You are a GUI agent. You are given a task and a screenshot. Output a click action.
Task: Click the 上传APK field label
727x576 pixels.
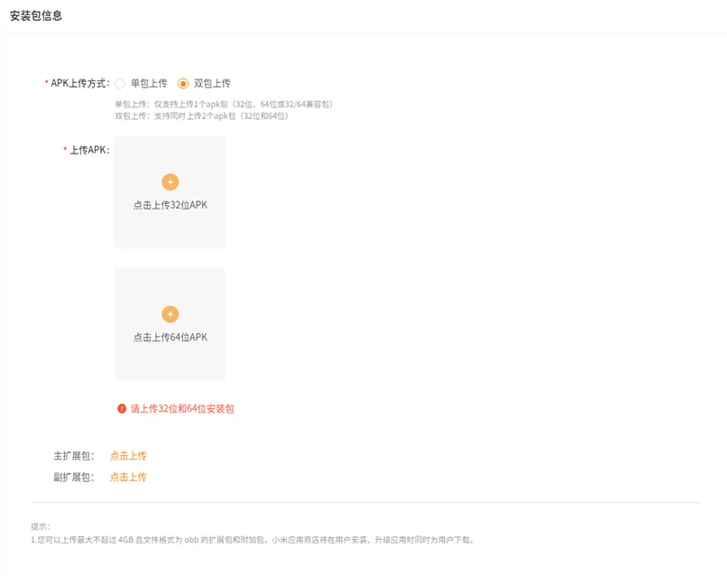pyautogui.click(x=87, y=152)
